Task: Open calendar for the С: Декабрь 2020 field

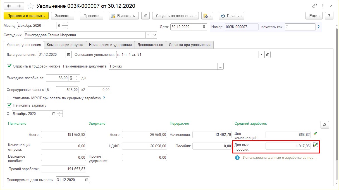Action: pyautogui.click(x=54, y=114)
